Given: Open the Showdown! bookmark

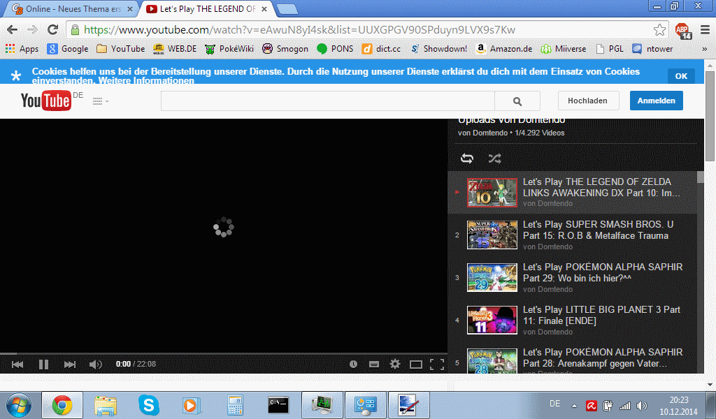Looking at the screenshot, I should pyautogui.click(x=438, y=49).
